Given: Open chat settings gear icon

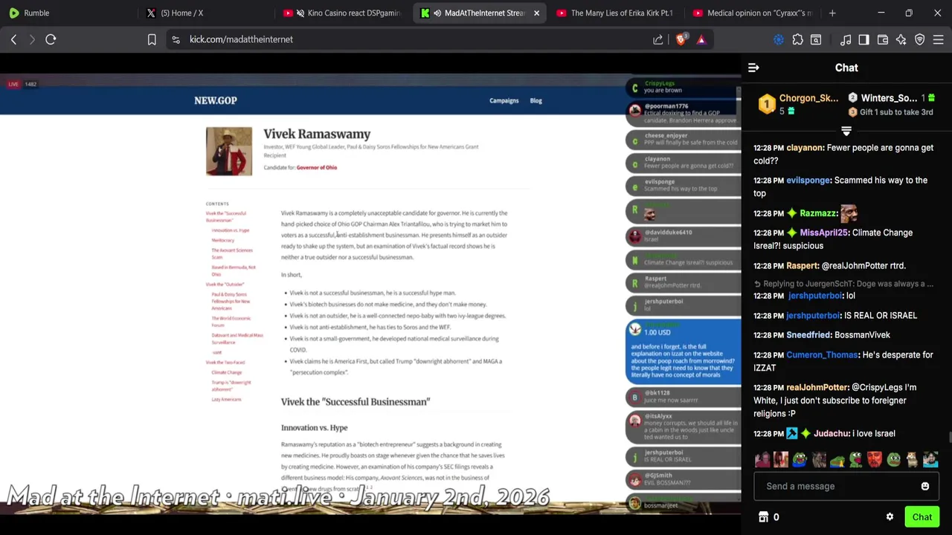Looking at the screenshot, I should 890,517.
